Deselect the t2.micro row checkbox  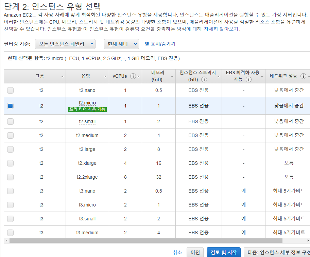tap(10, 106)
